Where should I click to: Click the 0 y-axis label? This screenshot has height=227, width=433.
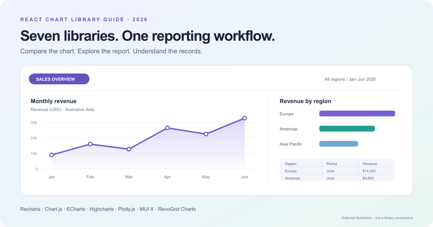point(36,169)
